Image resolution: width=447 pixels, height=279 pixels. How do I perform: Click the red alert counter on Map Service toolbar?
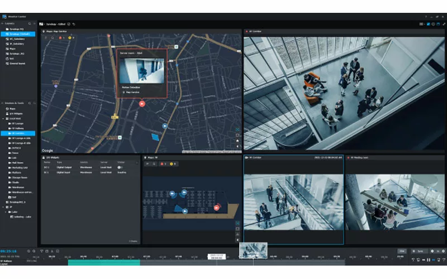tap(61, 37)
